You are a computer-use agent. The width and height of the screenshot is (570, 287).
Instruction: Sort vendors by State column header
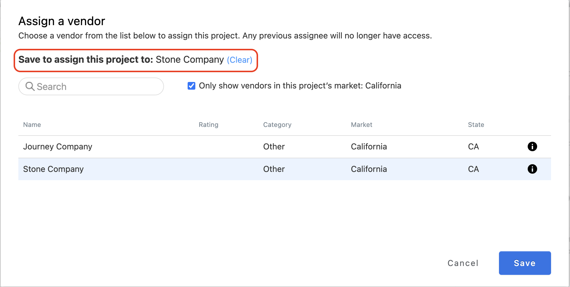tap(476, 125)
